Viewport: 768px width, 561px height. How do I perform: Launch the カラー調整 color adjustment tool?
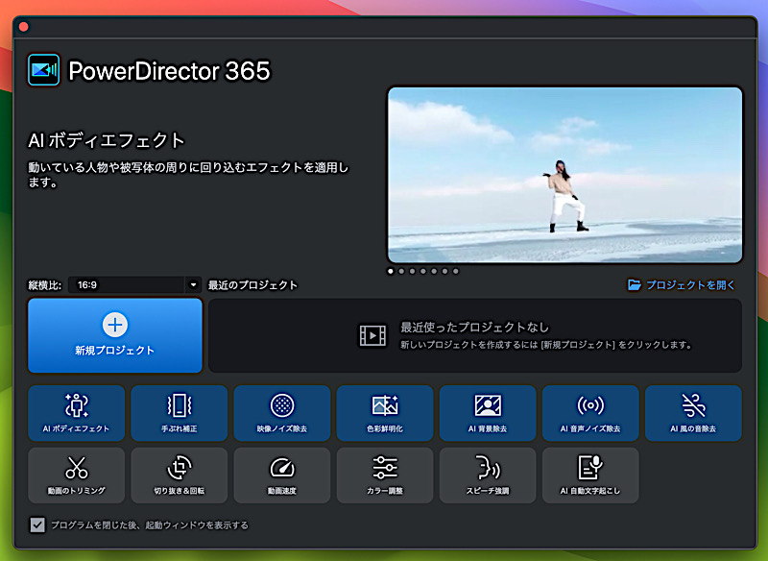click(x=385, y=475)
